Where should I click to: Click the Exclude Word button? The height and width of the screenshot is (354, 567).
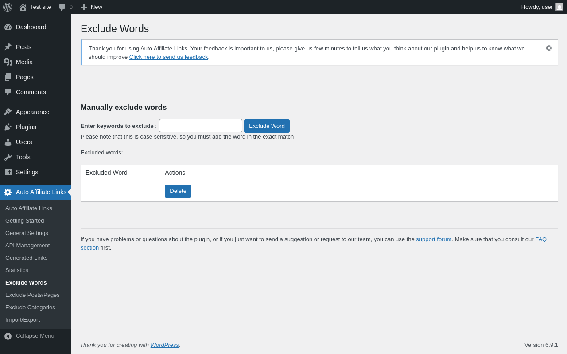click(x=267, y=126)
